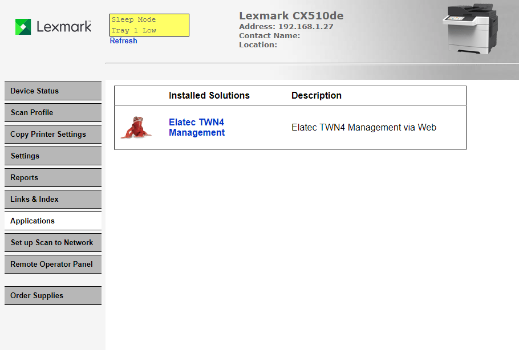Click the printer address 192.168.1.27 text
The height and width of the screenshot is (350, 519).
tap(306, 26)
